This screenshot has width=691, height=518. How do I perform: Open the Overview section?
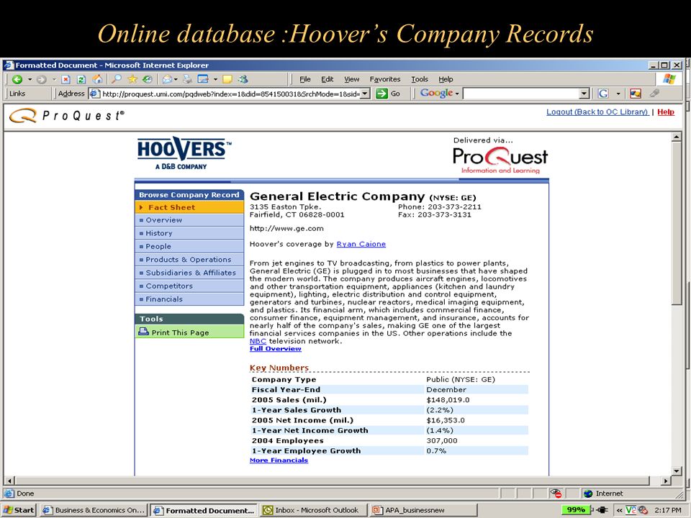click(189, 220)
